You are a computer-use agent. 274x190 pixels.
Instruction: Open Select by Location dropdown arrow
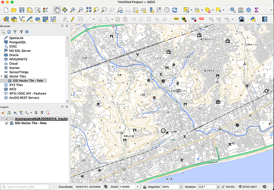tap(223, 10)
